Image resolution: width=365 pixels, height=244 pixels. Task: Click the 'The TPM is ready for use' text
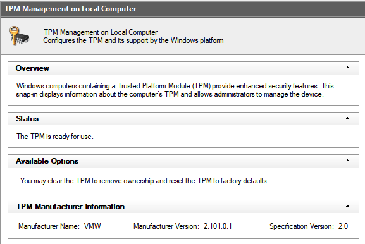click(55, 137)
